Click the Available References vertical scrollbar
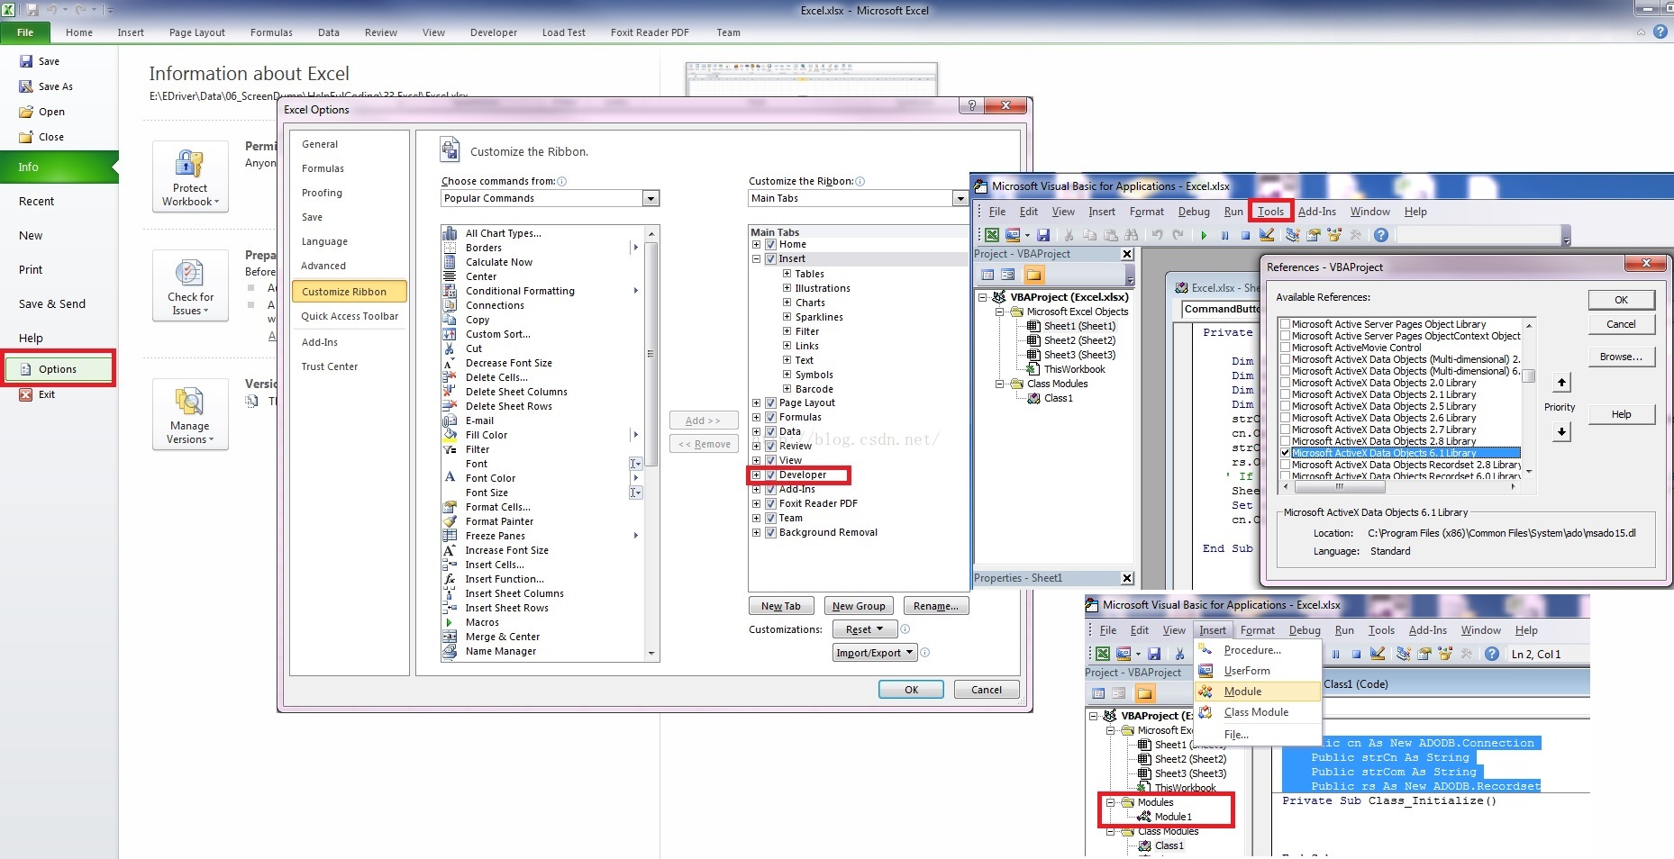This screenshot has width=1674, height=859. coord(1529,396)
